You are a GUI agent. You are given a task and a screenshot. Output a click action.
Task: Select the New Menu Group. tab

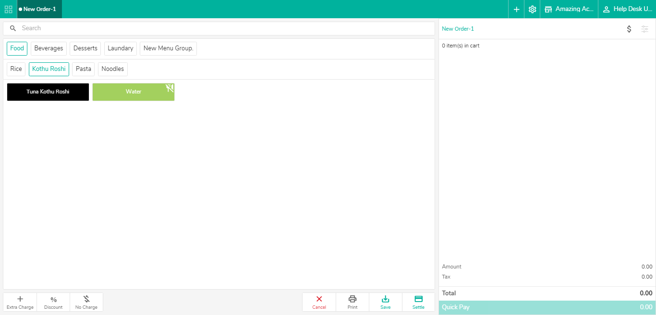point(168,48)
